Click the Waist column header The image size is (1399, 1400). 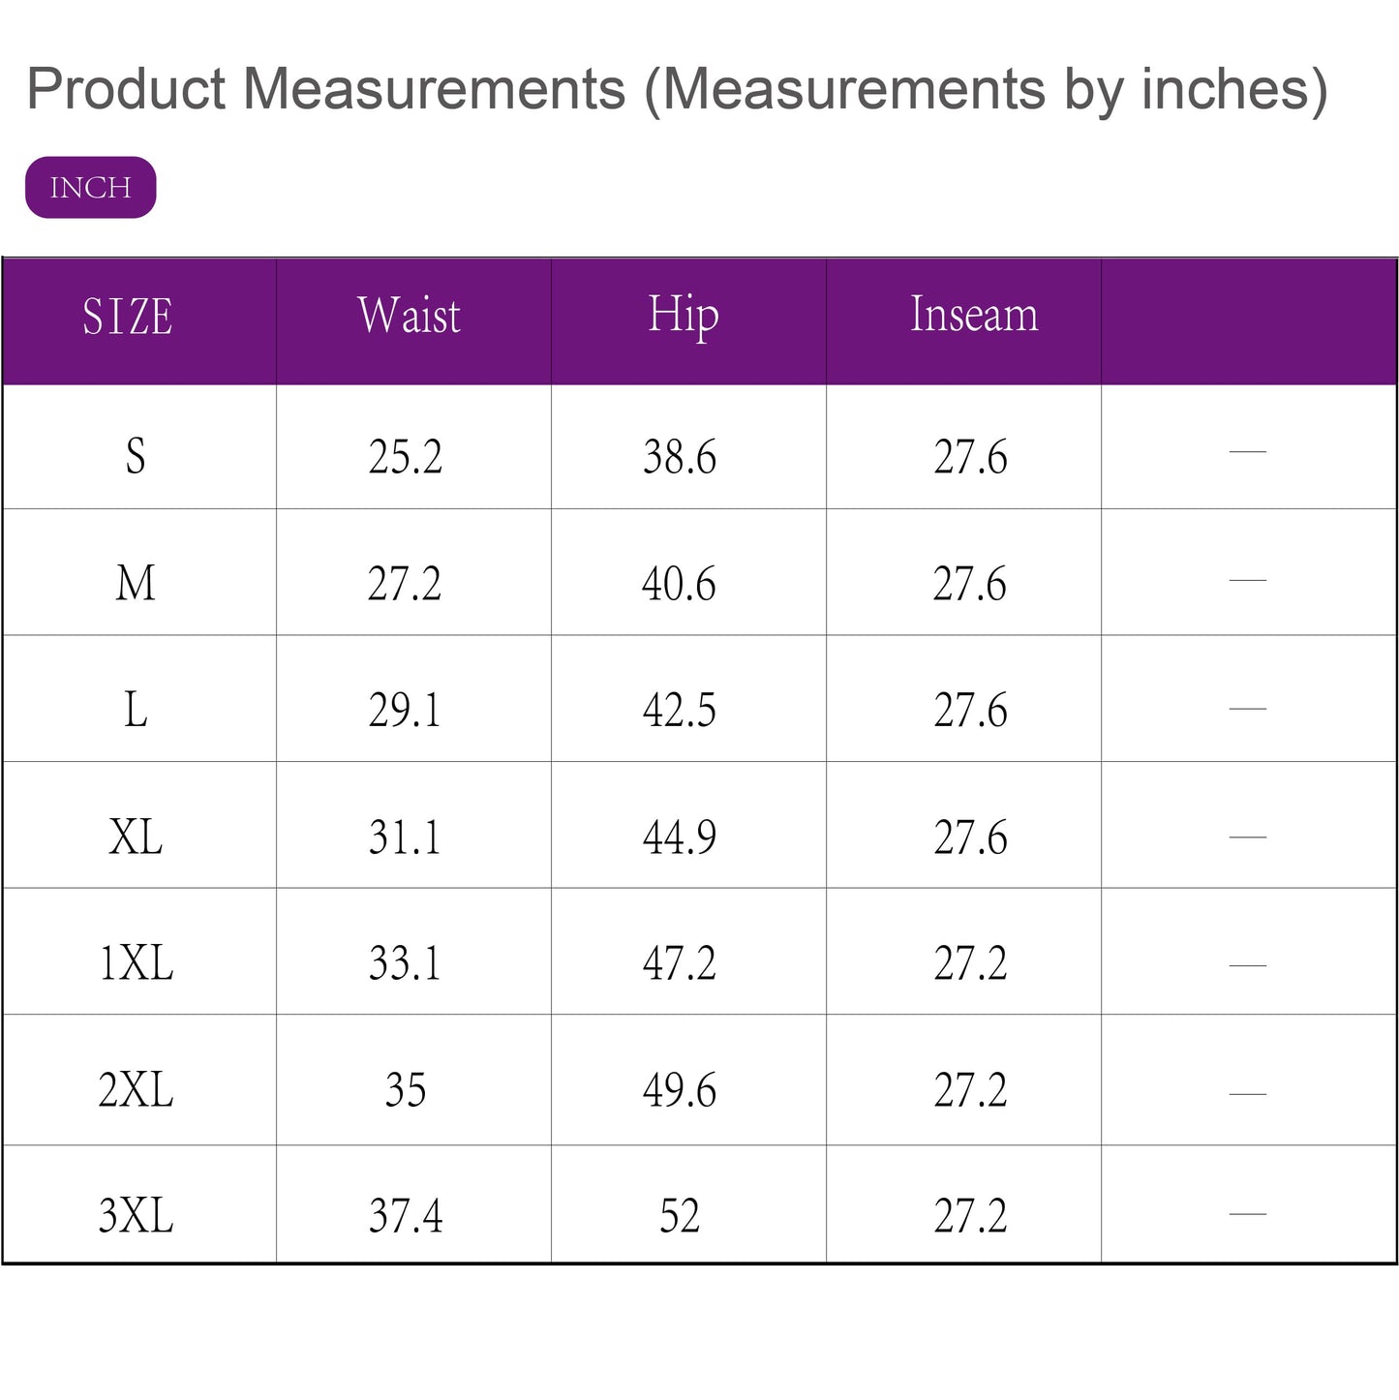pos(409,316)
